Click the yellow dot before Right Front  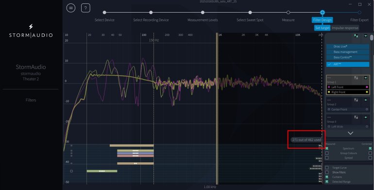(x=329, y=92)
